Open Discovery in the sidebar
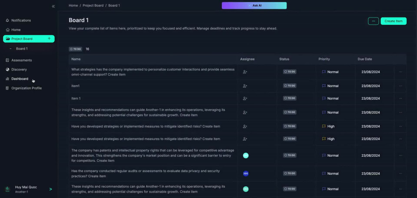The image size is (417, 198). tap(19, 70)
